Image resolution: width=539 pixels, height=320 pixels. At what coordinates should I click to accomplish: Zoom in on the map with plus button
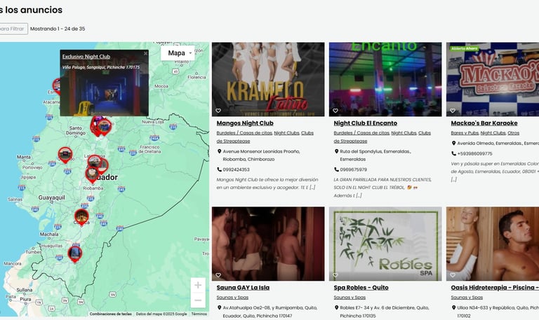click(198, 285)
